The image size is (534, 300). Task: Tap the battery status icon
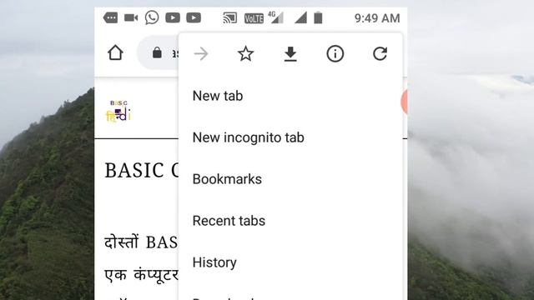(318, 17)
